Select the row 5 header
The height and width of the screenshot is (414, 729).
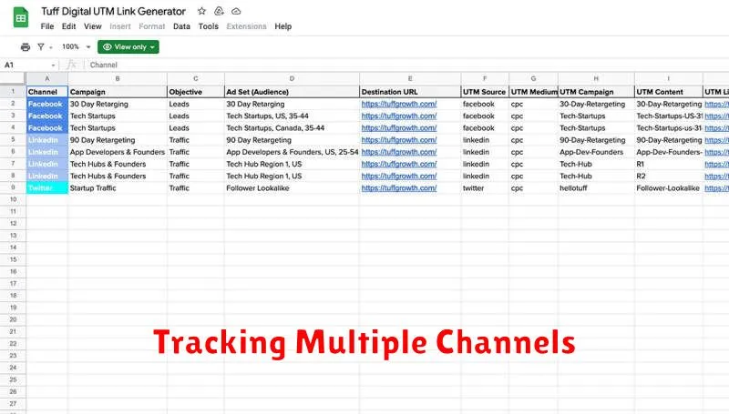13,140
